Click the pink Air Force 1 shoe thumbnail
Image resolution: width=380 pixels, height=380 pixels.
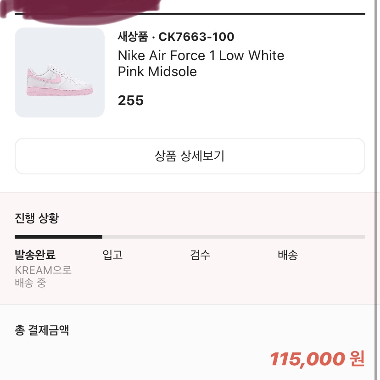[60, 72]
